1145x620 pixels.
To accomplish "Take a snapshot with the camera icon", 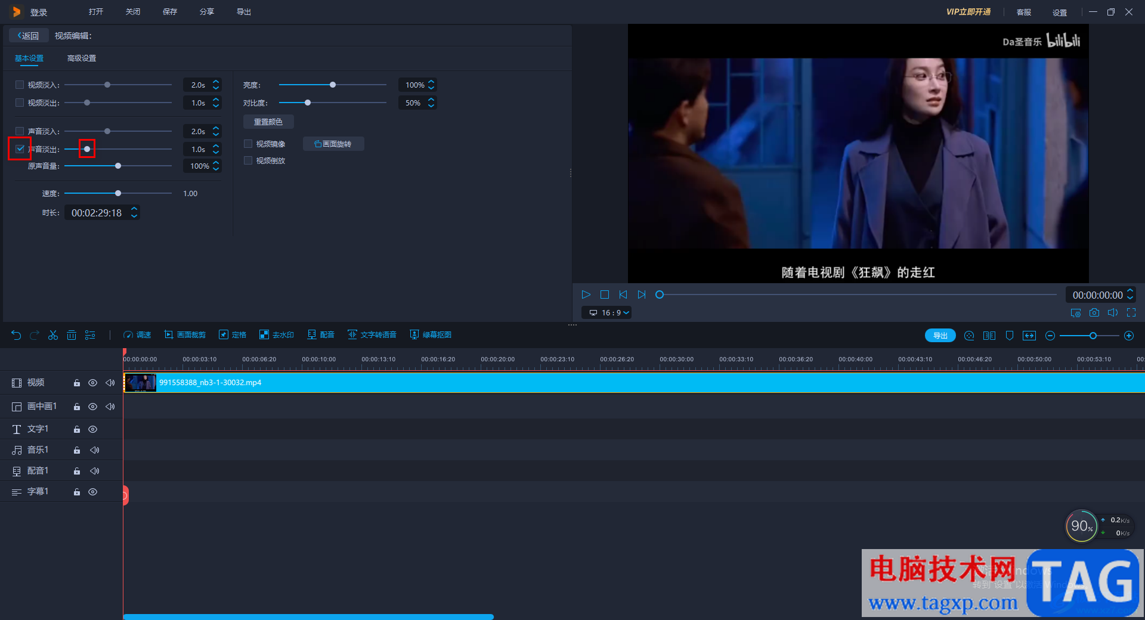I will 1094,312.
